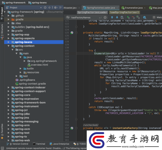
Task: Select overview.html file
Action: (38, 65)
